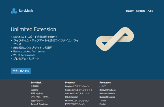Click the infinity loop Unlimited Extension graphic
164x107 pixels.
[x=115, y=39]
